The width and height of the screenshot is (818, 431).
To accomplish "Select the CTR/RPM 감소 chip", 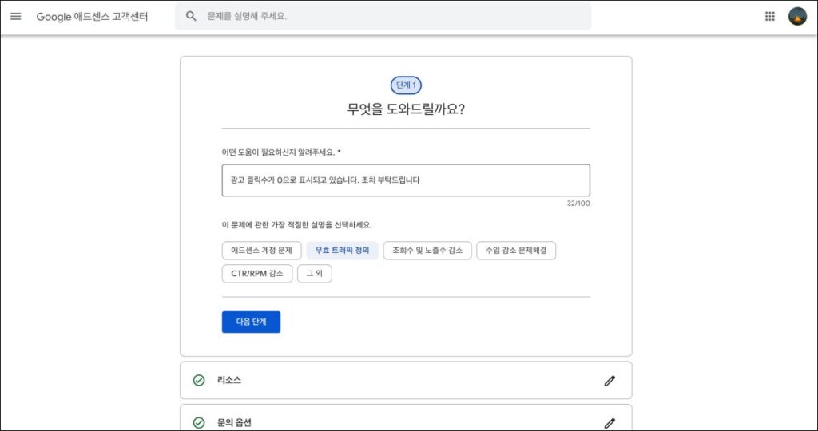I will [257, 274].
